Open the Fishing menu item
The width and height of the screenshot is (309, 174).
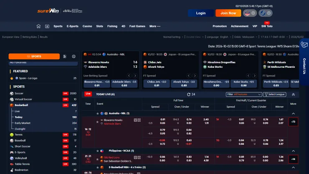click(x=112, y=26)
